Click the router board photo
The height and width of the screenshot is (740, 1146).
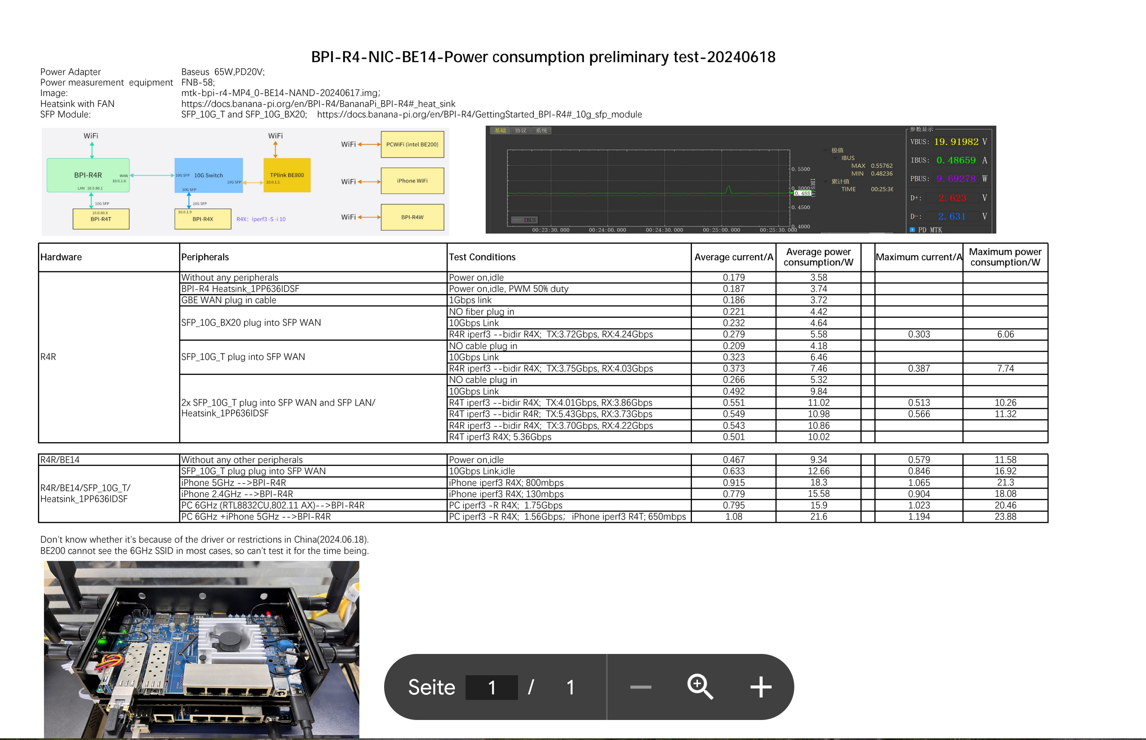(202, 649)
